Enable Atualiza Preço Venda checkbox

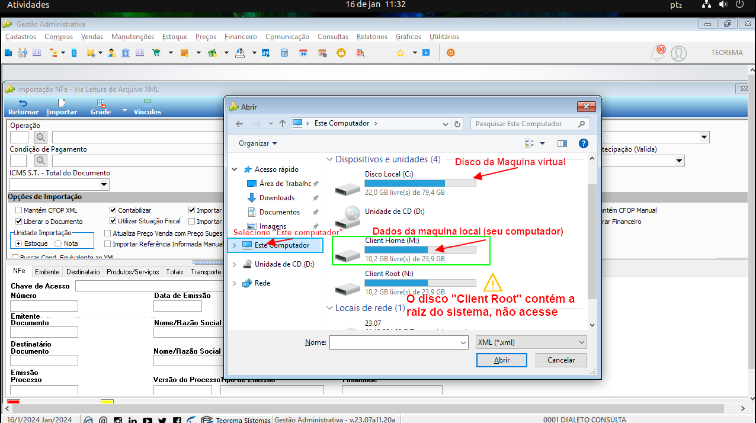pyautogui.click(x=107, y=233)
